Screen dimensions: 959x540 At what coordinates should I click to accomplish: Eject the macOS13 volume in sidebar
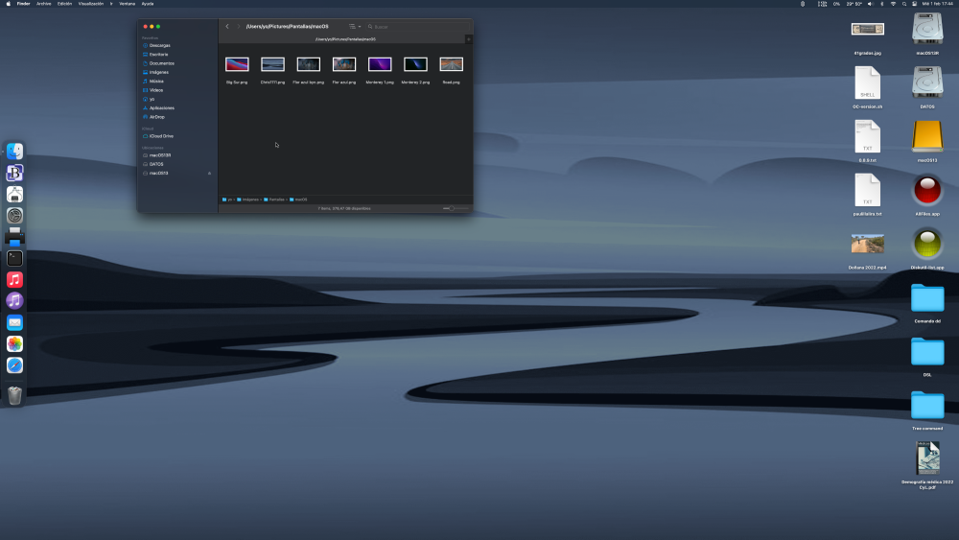[210, 173]
